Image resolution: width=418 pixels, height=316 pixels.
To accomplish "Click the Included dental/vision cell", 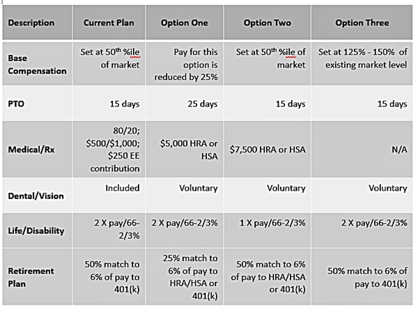I will point(123,188).
